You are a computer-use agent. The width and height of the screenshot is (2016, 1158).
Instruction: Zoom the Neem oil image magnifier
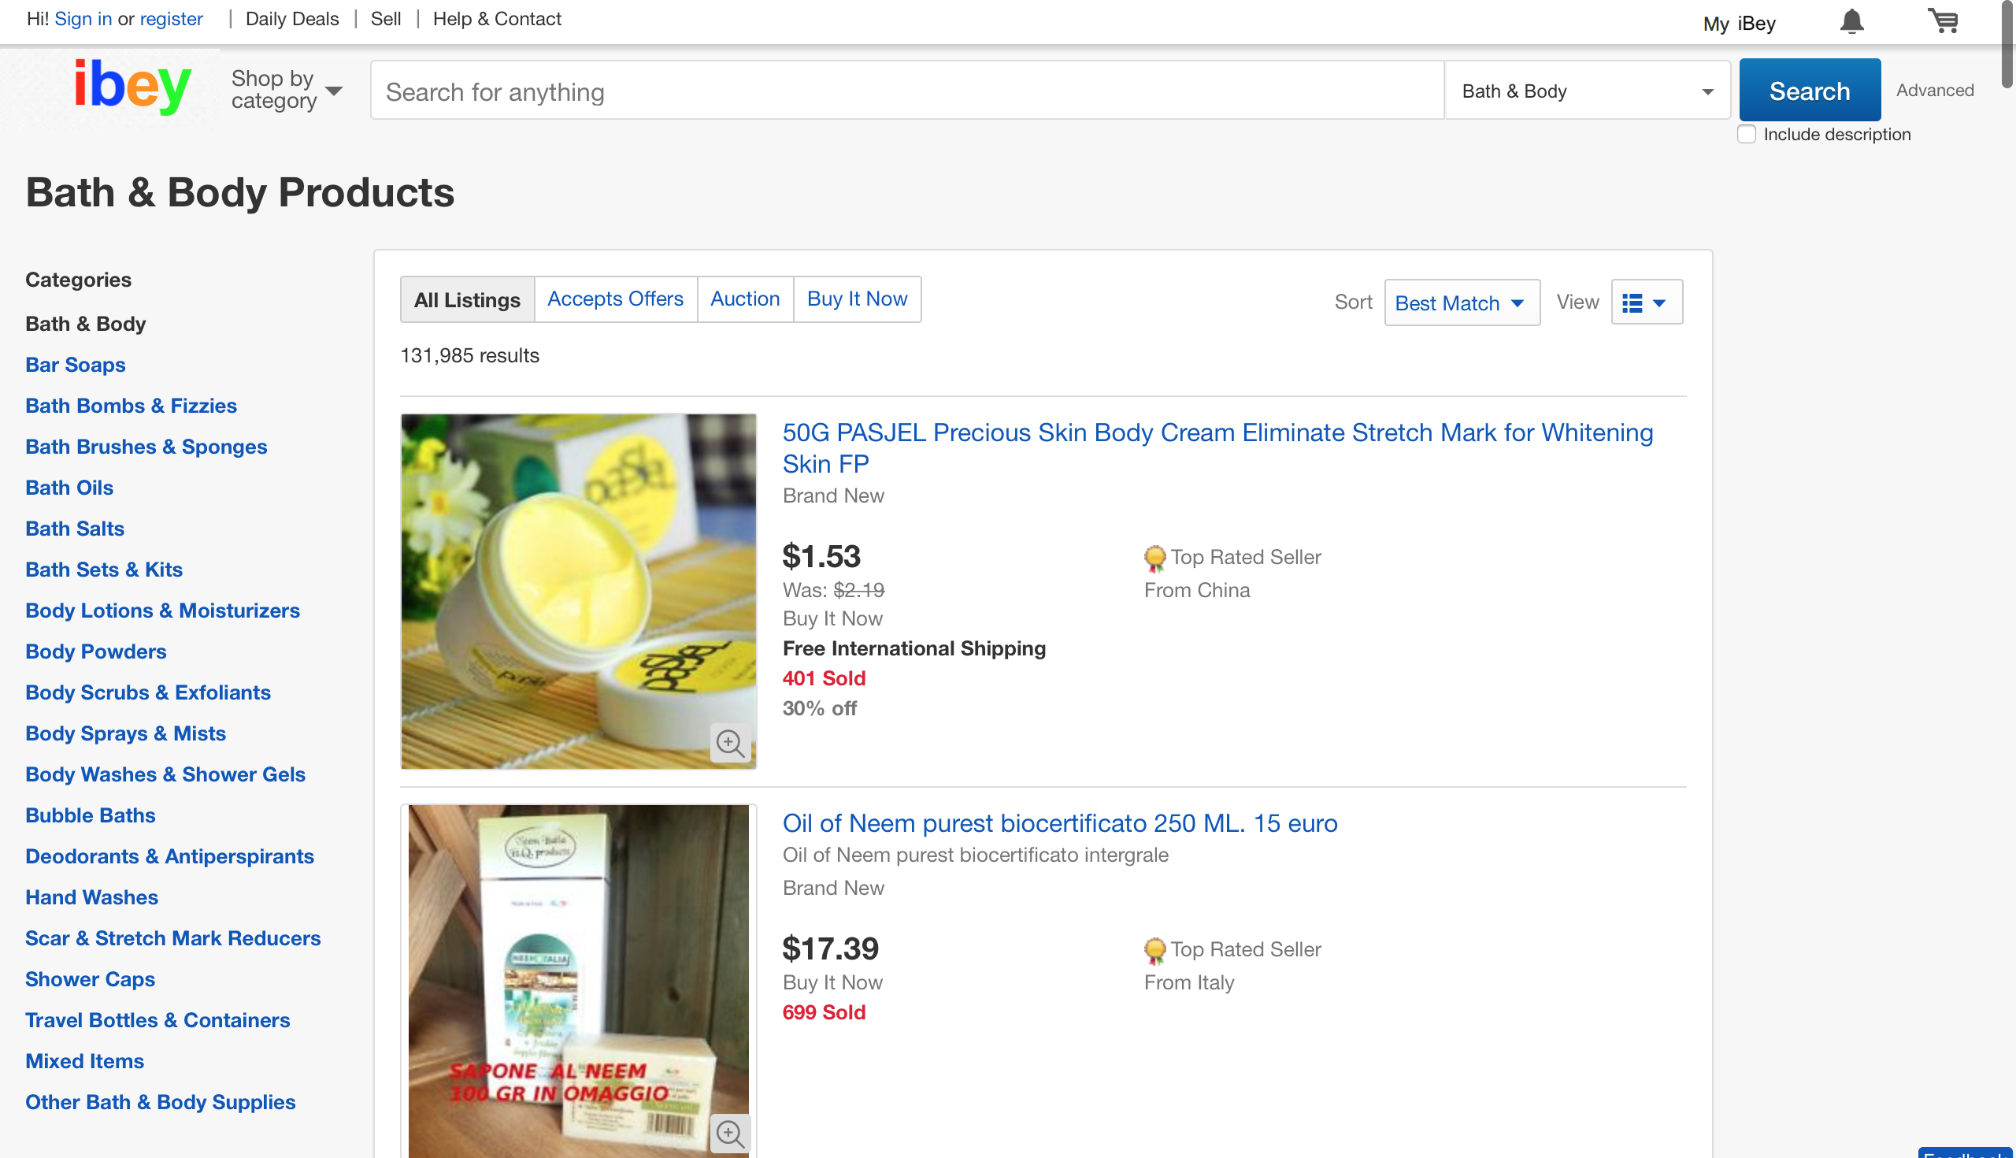point(730,1133)
